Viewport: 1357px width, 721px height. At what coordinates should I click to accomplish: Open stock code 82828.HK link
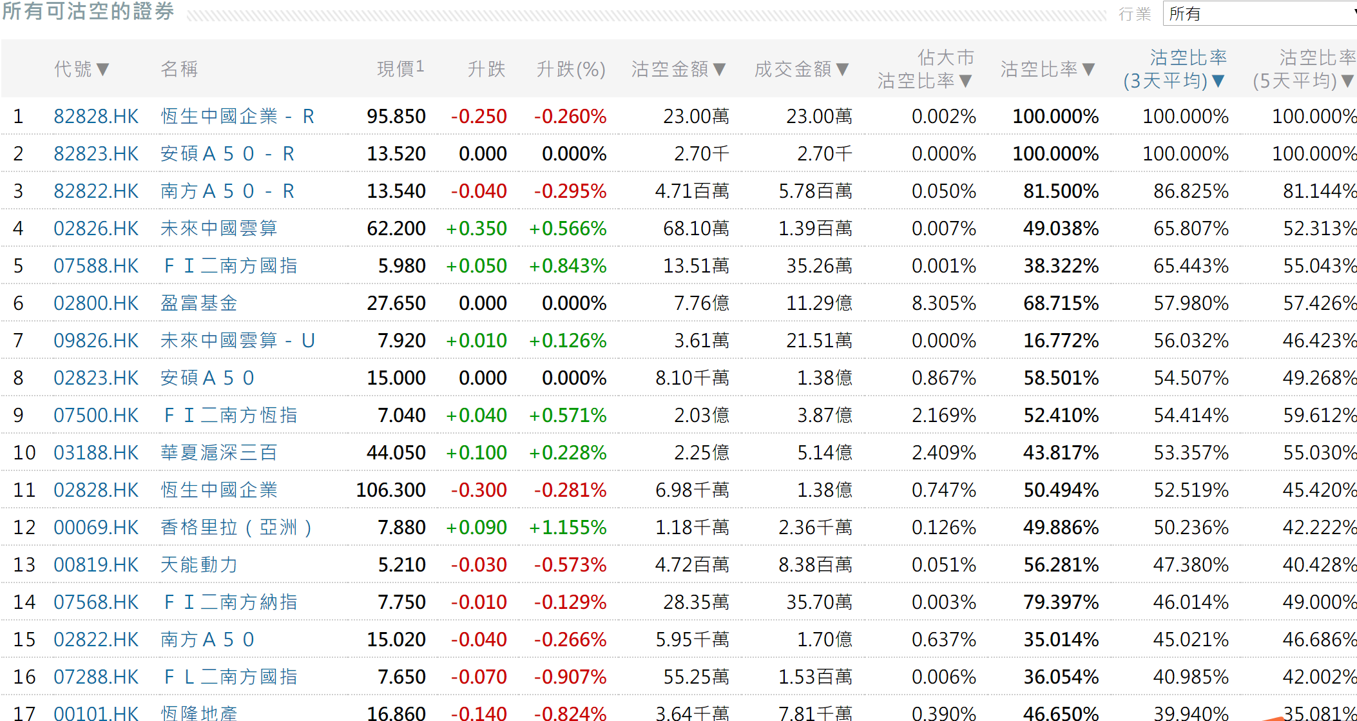96,116
